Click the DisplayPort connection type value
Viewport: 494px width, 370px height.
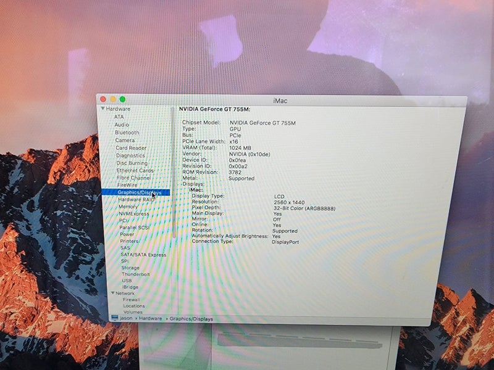click(x=285, y=242)
